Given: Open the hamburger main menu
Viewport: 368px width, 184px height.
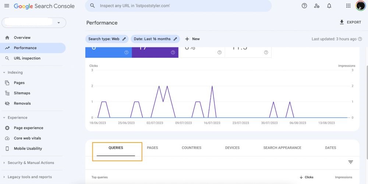Looking at the screenshot, I should tap(7, 6).
